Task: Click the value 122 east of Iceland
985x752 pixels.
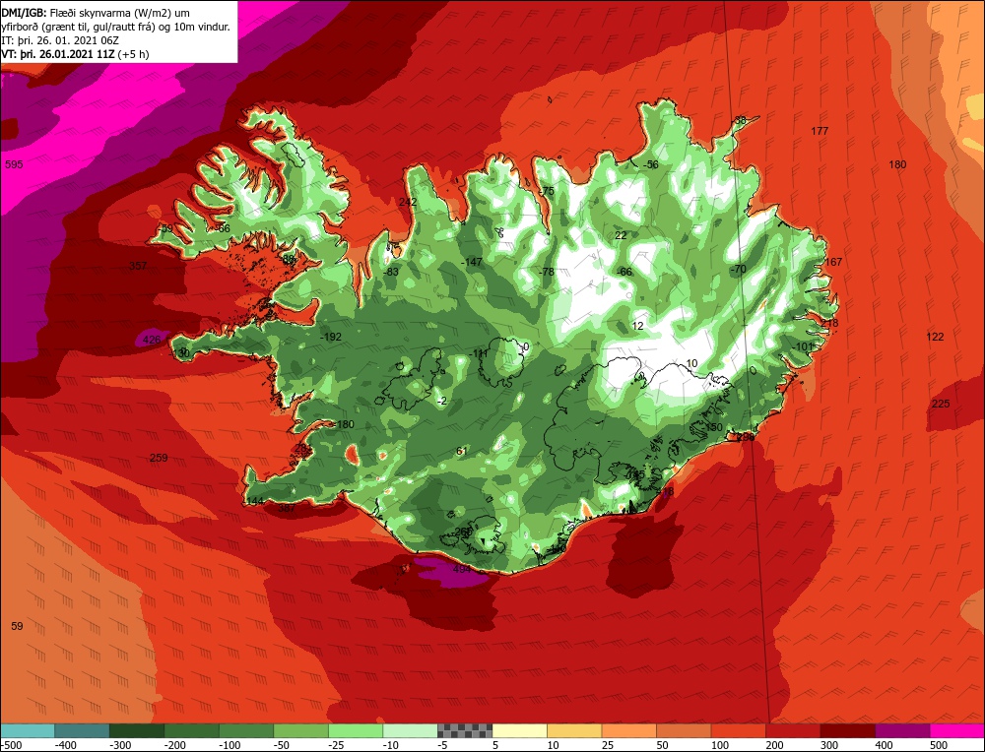Action: pyautogui.click(x=936, y=337)
